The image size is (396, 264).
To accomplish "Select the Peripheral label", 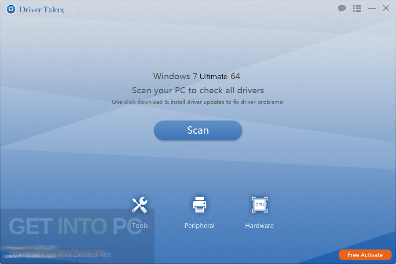I will click(x=199, y=226).
